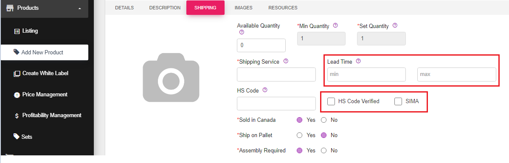Screen dimensions: 509x163
Task: Select No for Assembly Required
Action: click(323, 150)
